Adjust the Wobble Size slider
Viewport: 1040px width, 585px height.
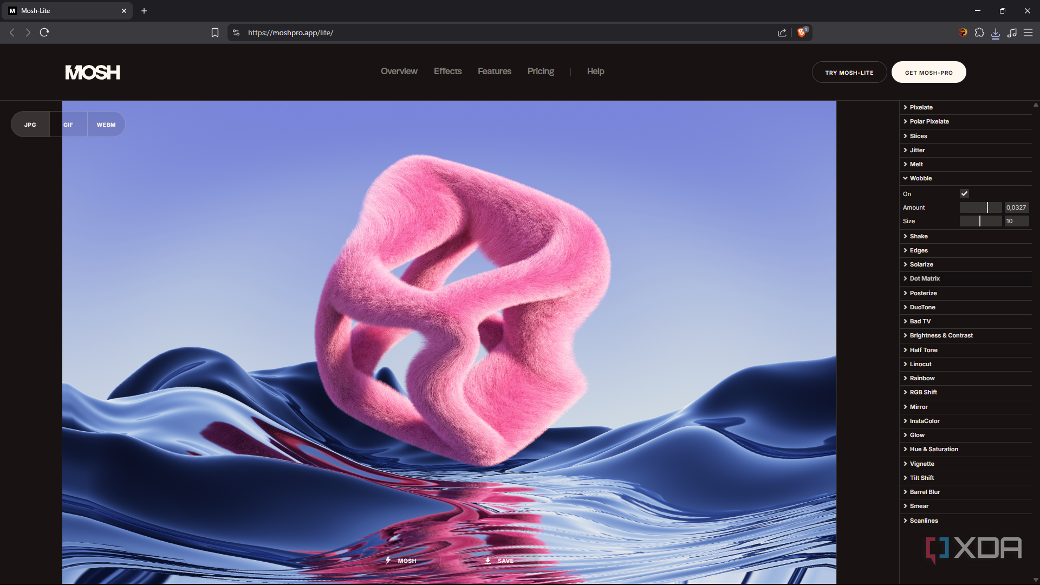[980, 221]
